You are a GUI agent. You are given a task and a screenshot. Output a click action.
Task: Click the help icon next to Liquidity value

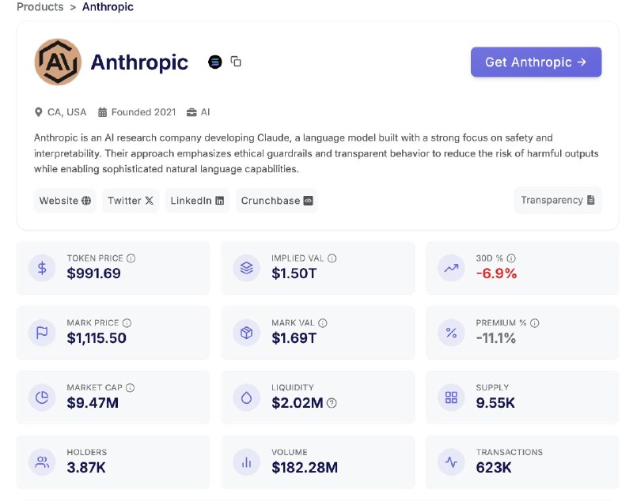click(332, 403)
